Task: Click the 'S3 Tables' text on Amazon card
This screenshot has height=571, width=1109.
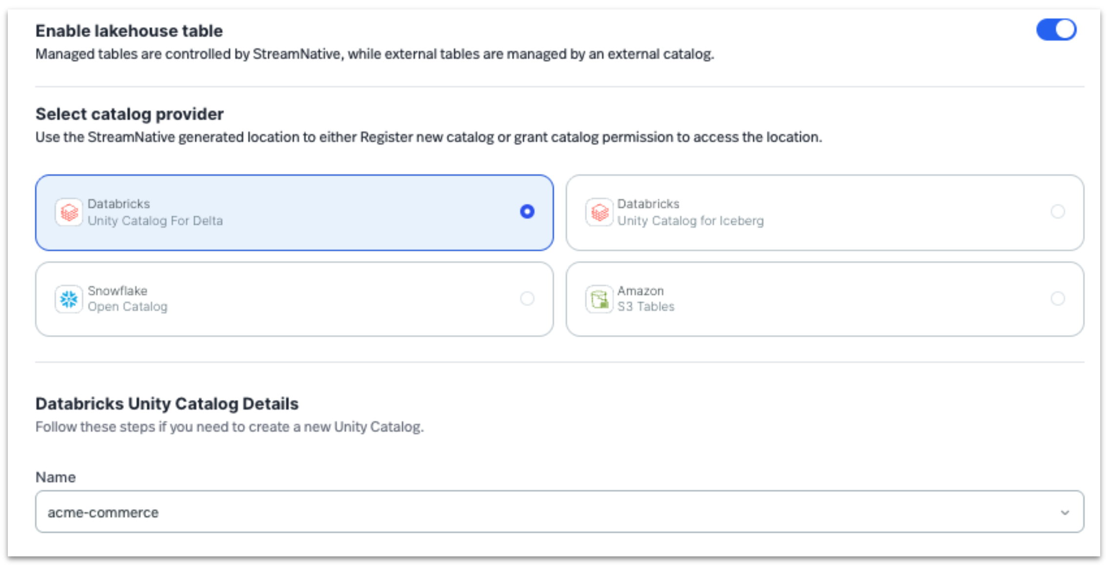Action: coord(646,307)
